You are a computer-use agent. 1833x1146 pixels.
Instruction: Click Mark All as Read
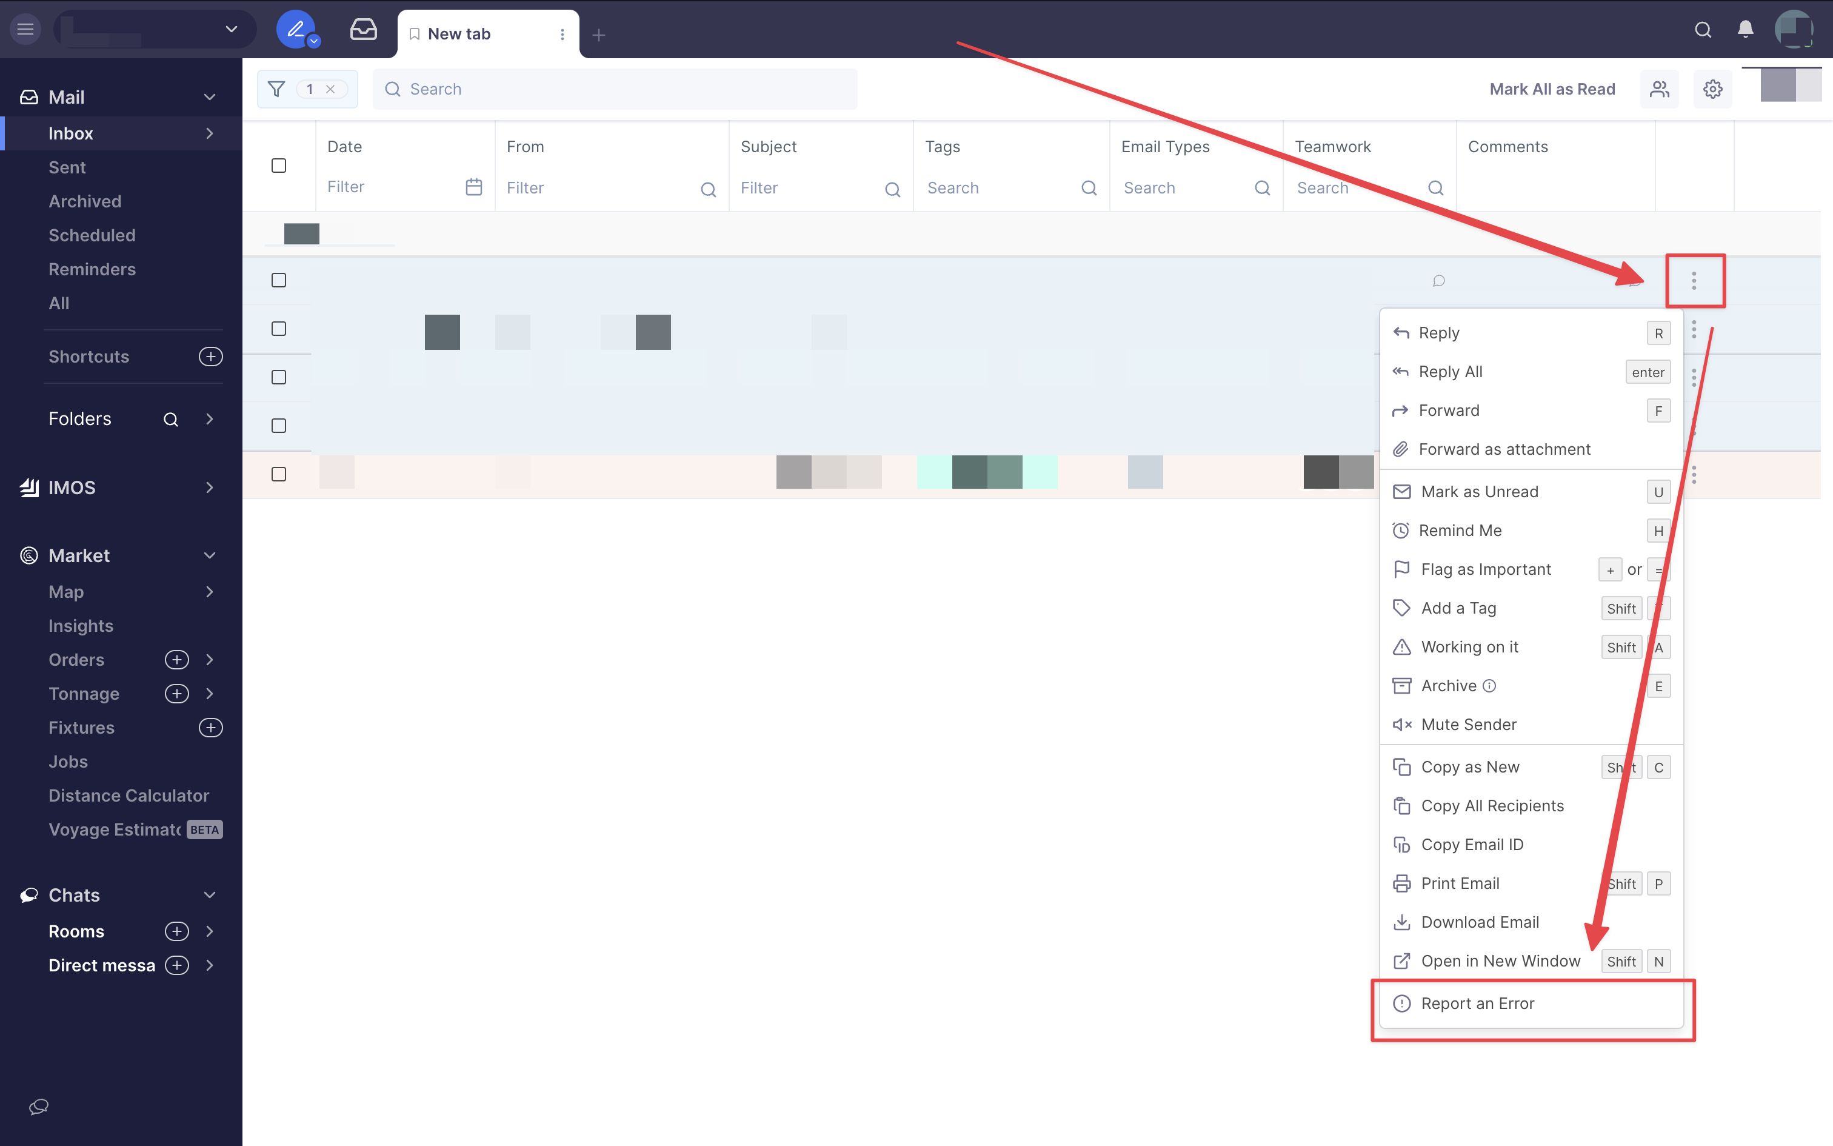coord(1552,90)
